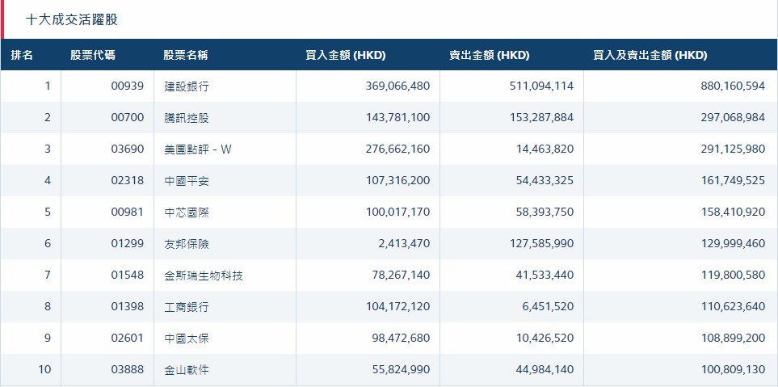Select stock name 中芯國際
Screen dimensions: 778x387
[187, 212]
